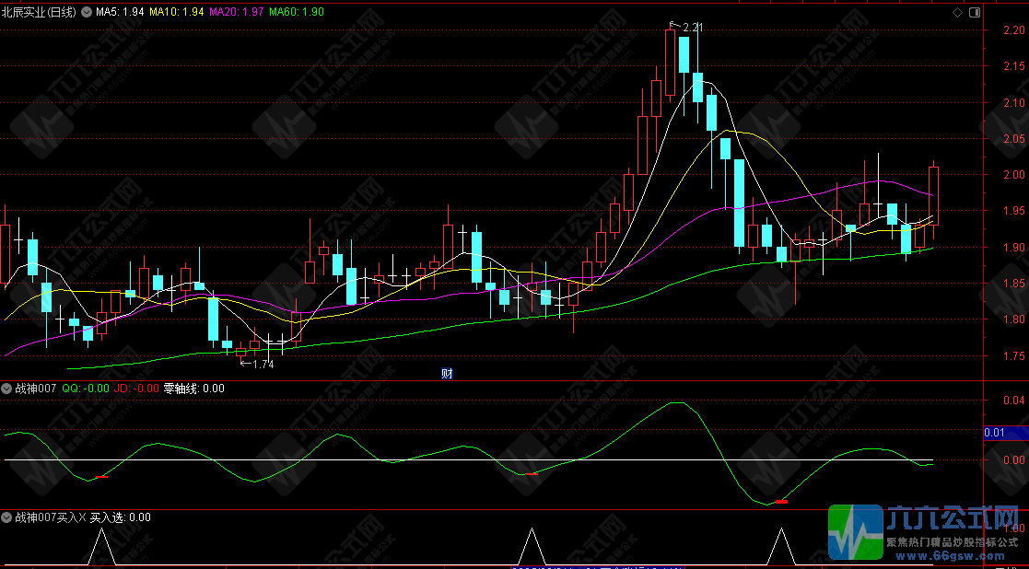Select the yellow MA10 legend label
Screen dimensions: 1029x569
(177, 13)
